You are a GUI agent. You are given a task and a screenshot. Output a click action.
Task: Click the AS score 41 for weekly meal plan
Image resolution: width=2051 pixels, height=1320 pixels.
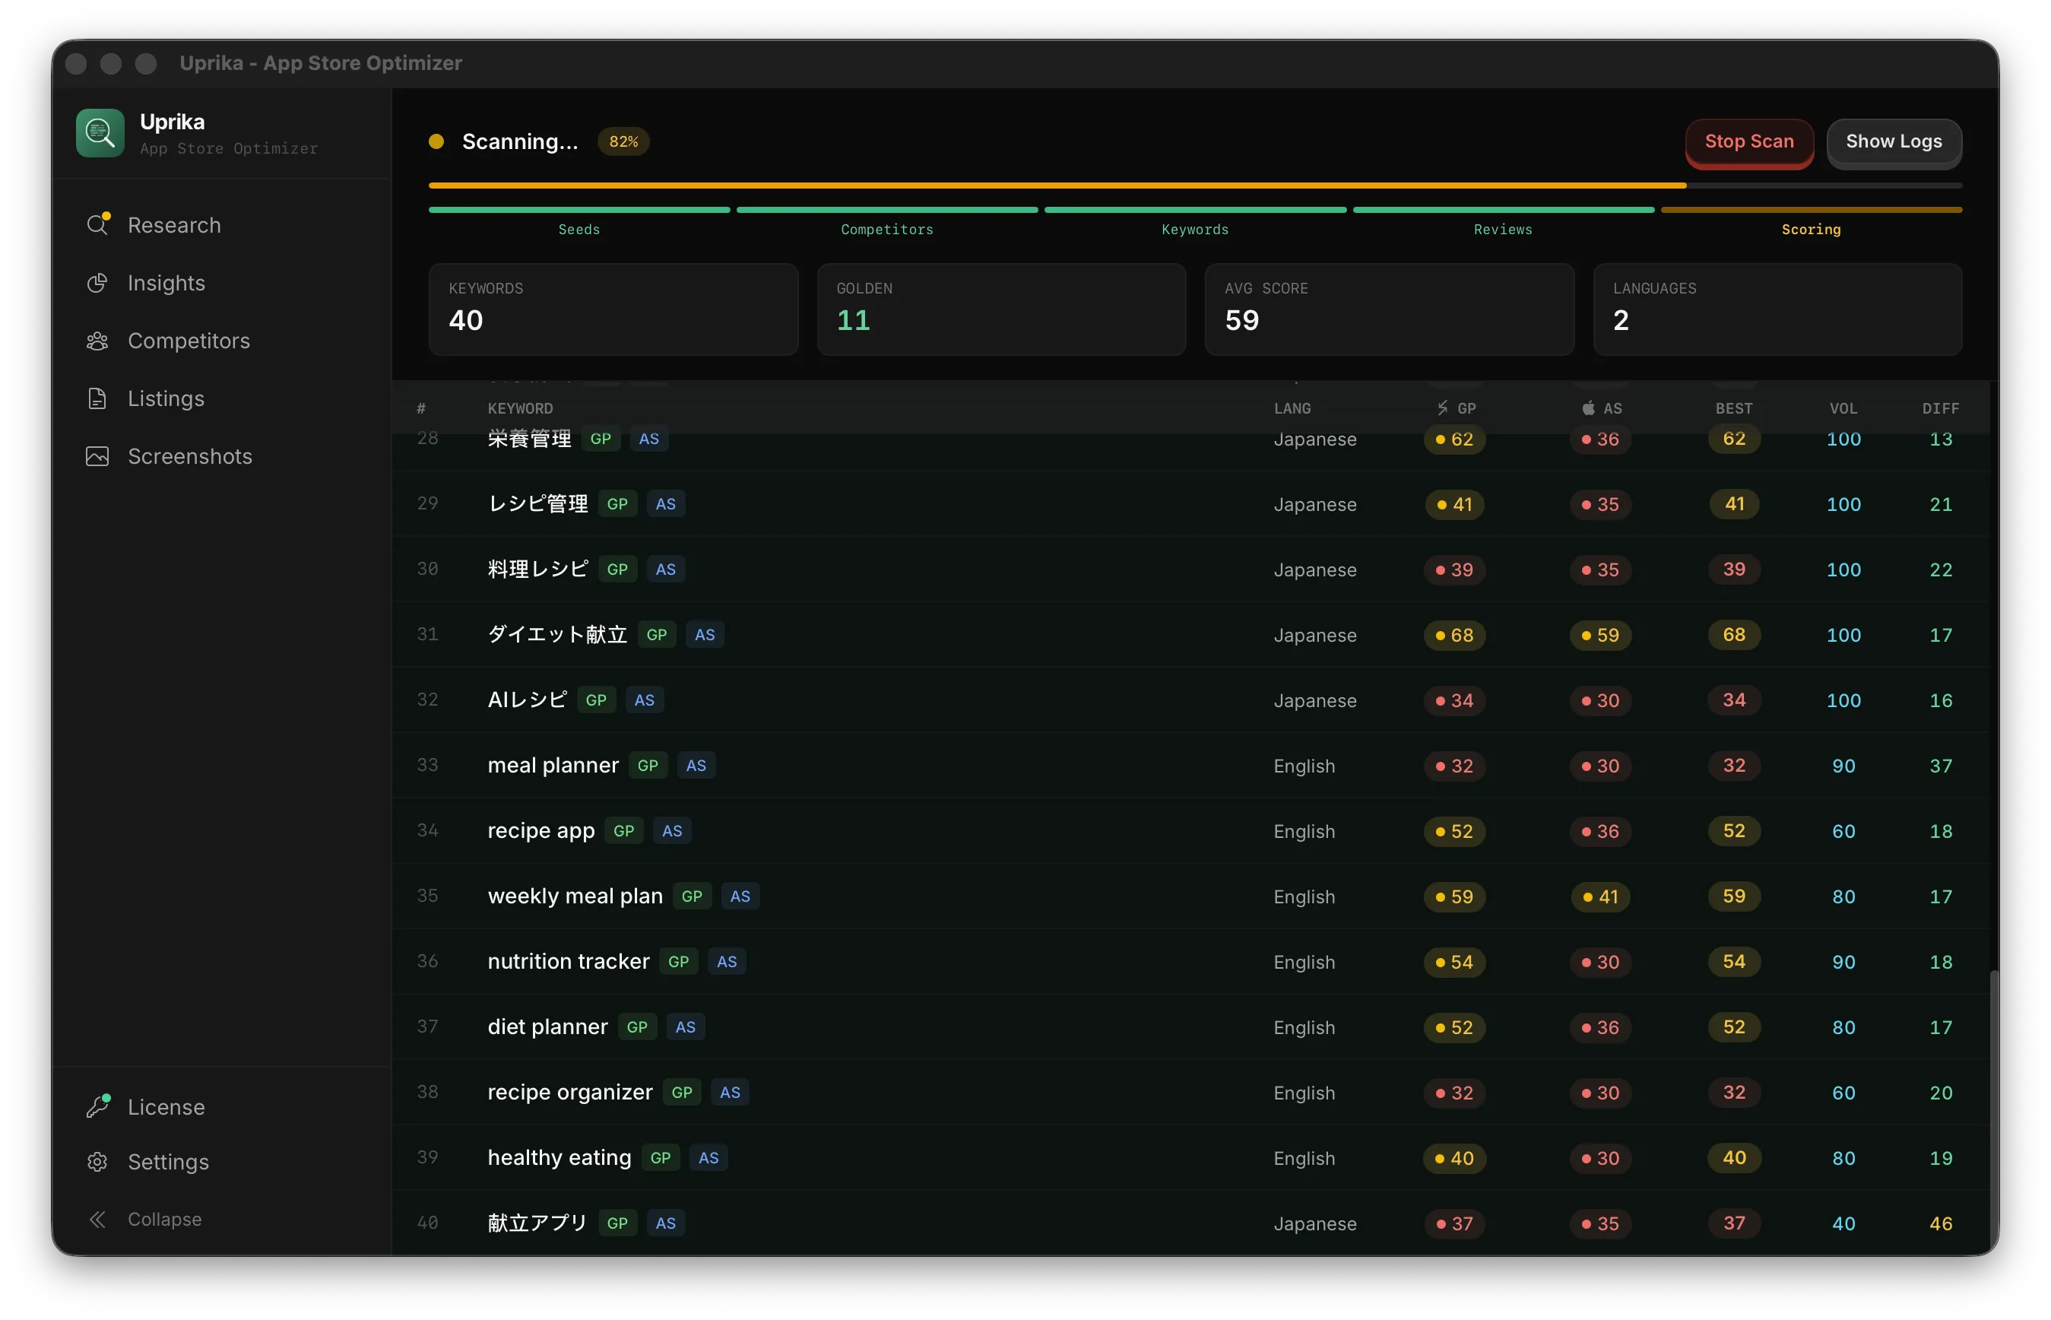(x=1600, y=896)
